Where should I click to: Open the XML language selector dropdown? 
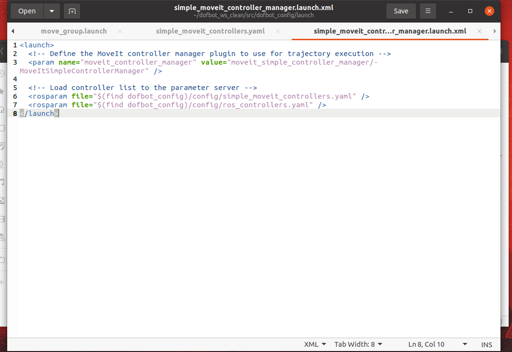(x=315, y=344)
